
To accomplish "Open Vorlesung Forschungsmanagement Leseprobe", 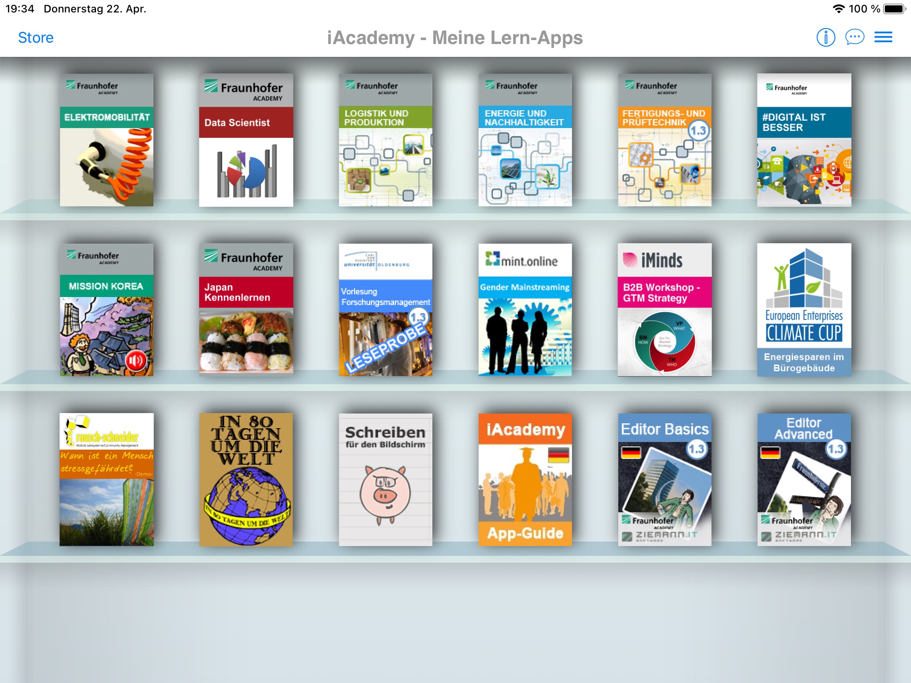I will [x=385, y=310].
